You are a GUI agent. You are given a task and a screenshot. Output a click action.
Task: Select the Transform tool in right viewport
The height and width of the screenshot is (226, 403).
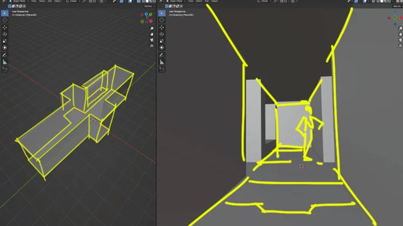(x=162, y=47)
